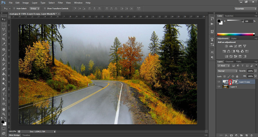The height and width of the screenshot is (137, 258).
Task: Open the Group auto-select dropdown
Action: tap(34, 9)
